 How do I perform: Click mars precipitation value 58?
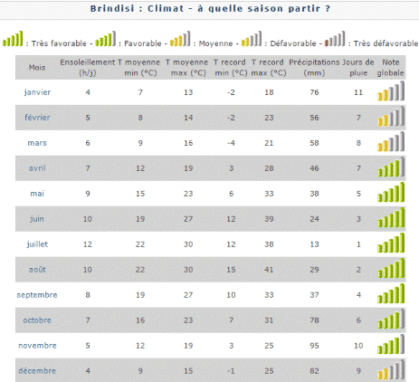pyautogui.click(x=314, y=143)
